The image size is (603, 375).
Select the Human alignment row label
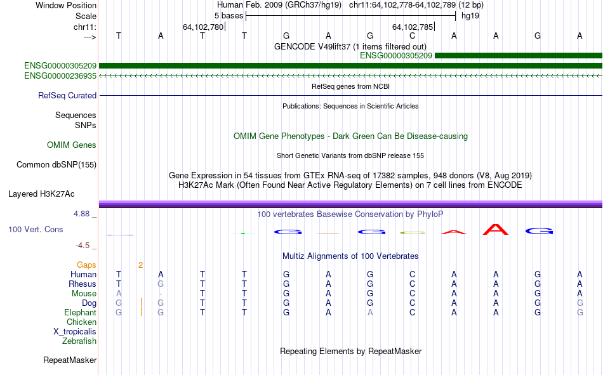[x=83, y=275]
